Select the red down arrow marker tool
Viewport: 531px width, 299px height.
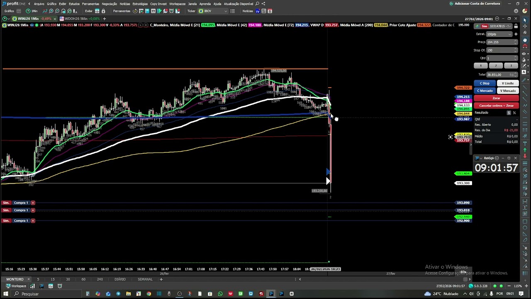(525, 156)
